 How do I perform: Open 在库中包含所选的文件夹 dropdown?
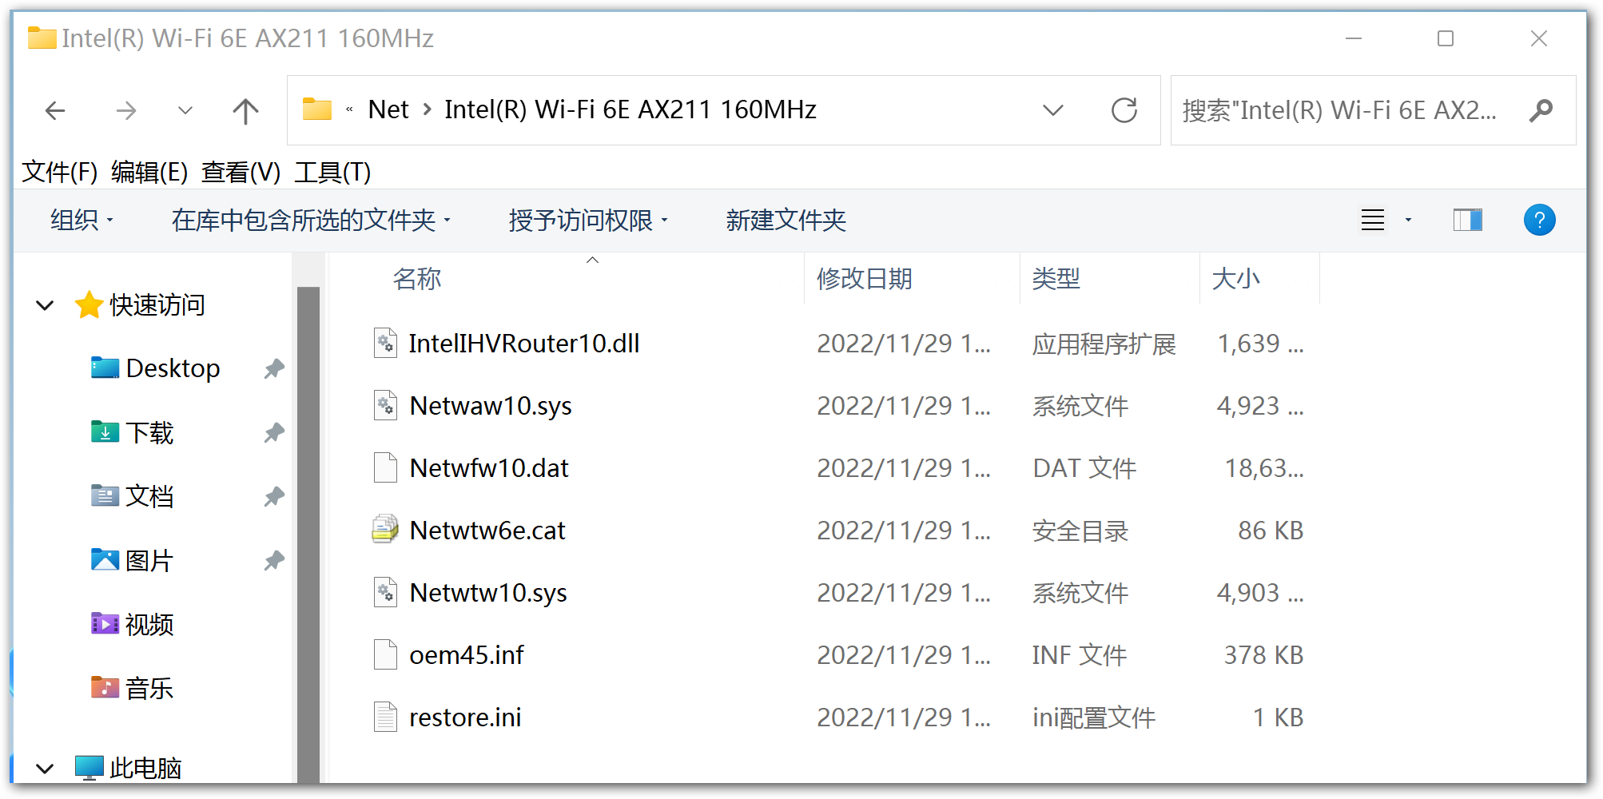tap(311, 220)
